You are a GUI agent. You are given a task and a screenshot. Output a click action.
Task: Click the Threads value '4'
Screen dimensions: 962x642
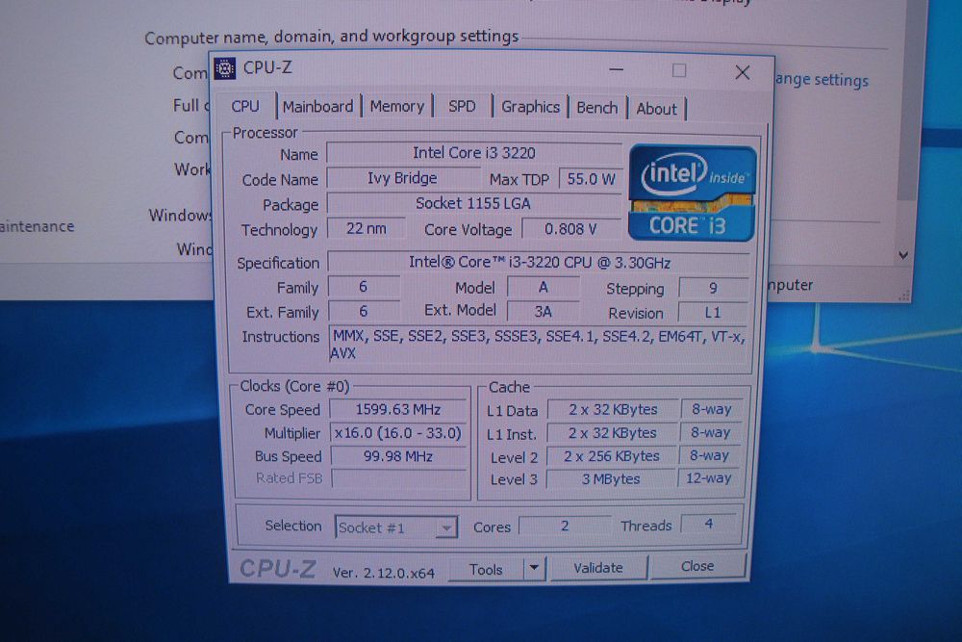point(709,525)
